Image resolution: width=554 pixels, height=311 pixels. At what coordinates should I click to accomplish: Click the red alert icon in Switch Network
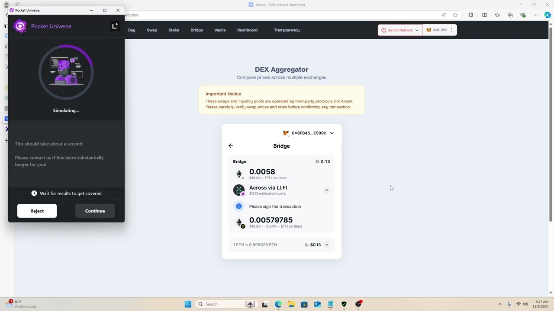(383, 30)
